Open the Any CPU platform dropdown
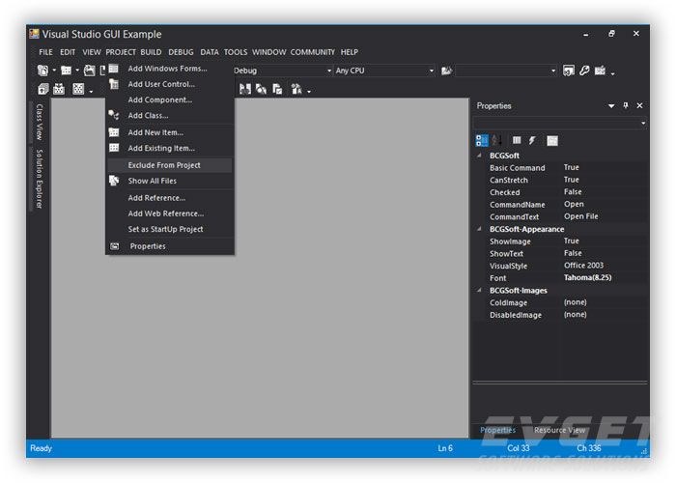The width and height of the screenshot is (676, 483). pyautogui.click(x=431, y=71)
